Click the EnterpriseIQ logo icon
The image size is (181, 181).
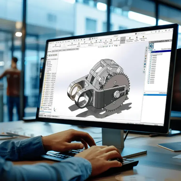point(151,46)
